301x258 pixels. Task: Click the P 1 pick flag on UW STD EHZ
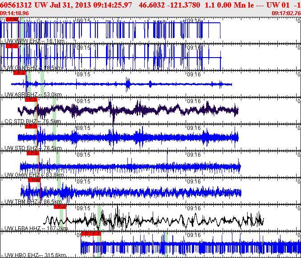pyautogui.click(x=31, y=126)
